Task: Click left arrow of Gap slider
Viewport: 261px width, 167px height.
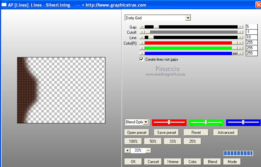Action: (142, 27)
